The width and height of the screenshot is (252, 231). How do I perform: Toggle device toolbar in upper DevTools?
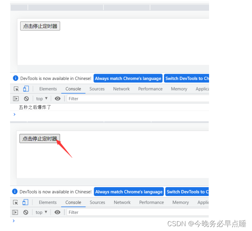coord(26,89)
